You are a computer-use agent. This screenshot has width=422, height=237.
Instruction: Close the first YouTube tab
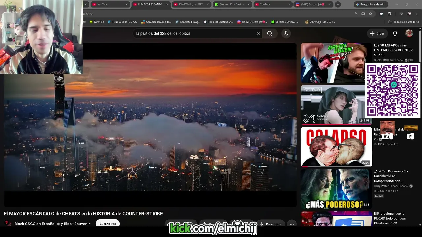pyautogui.click(x=127, y=4)
